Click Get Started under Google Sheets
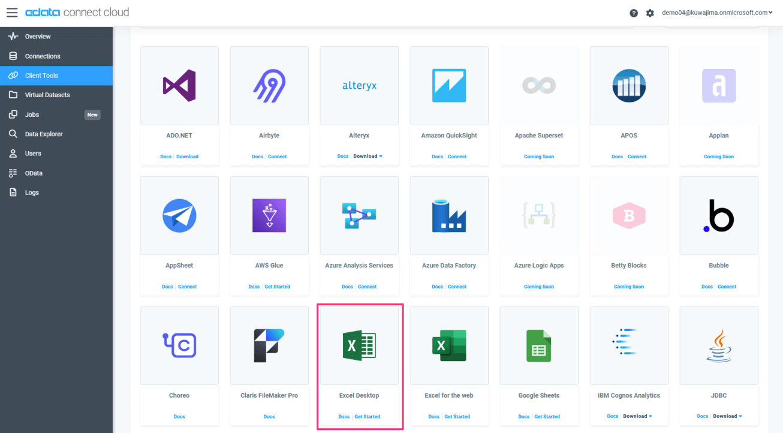Screen dimensions: 783x433 [547, 417]
